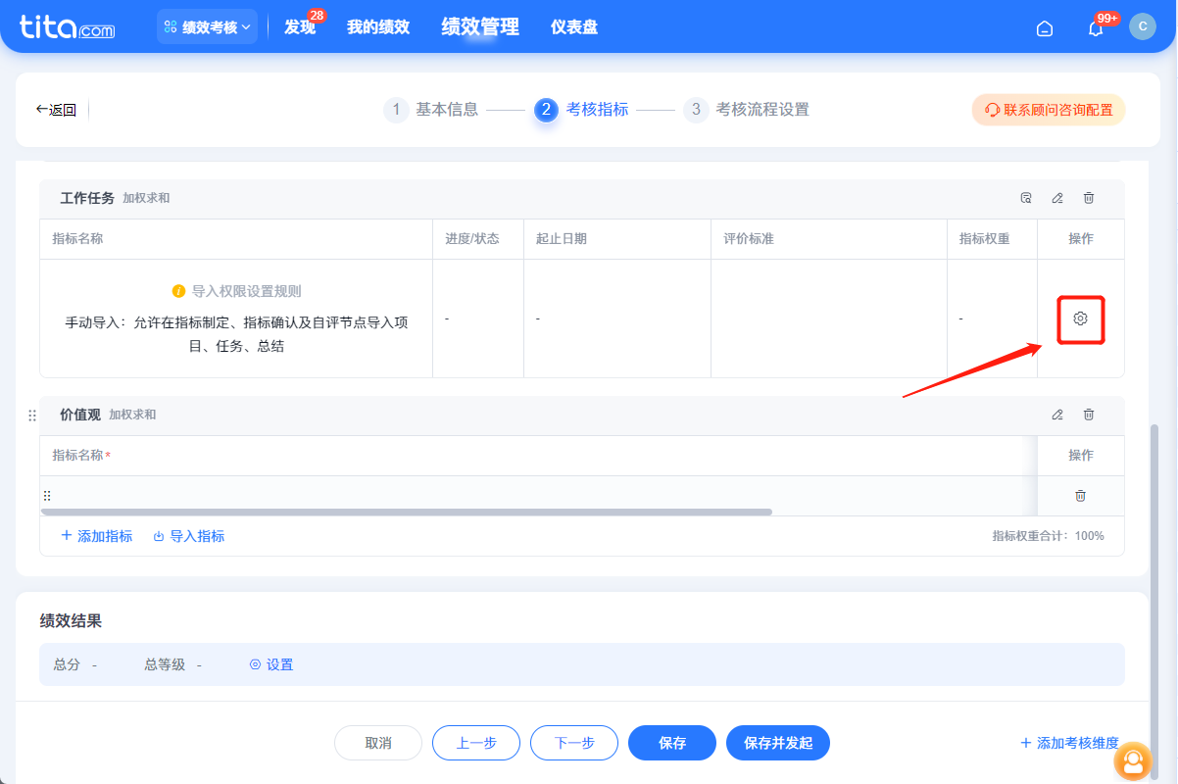This screenshot has width=1178, height=784.
Task: Open the orange customer service assistant icon
Action: click(x=1134, y=761)
